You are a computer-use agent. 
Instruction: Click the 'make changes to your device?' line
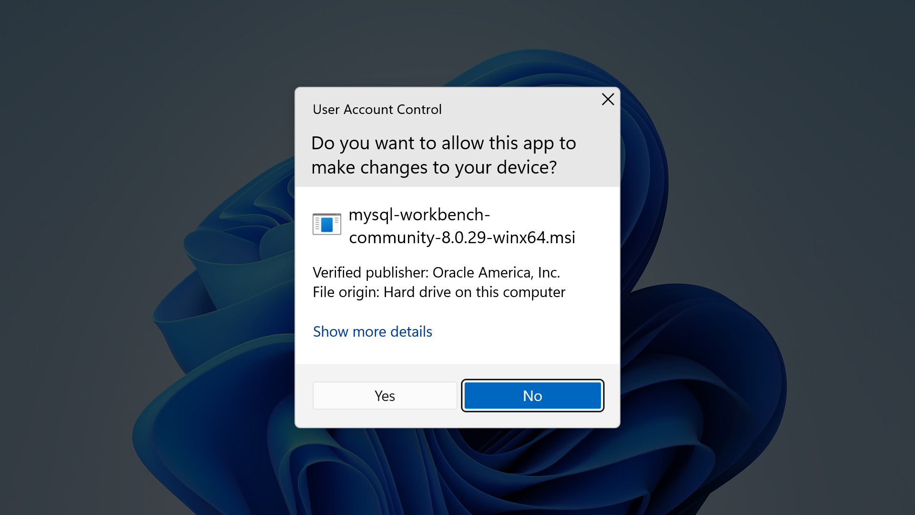point(434,167)
